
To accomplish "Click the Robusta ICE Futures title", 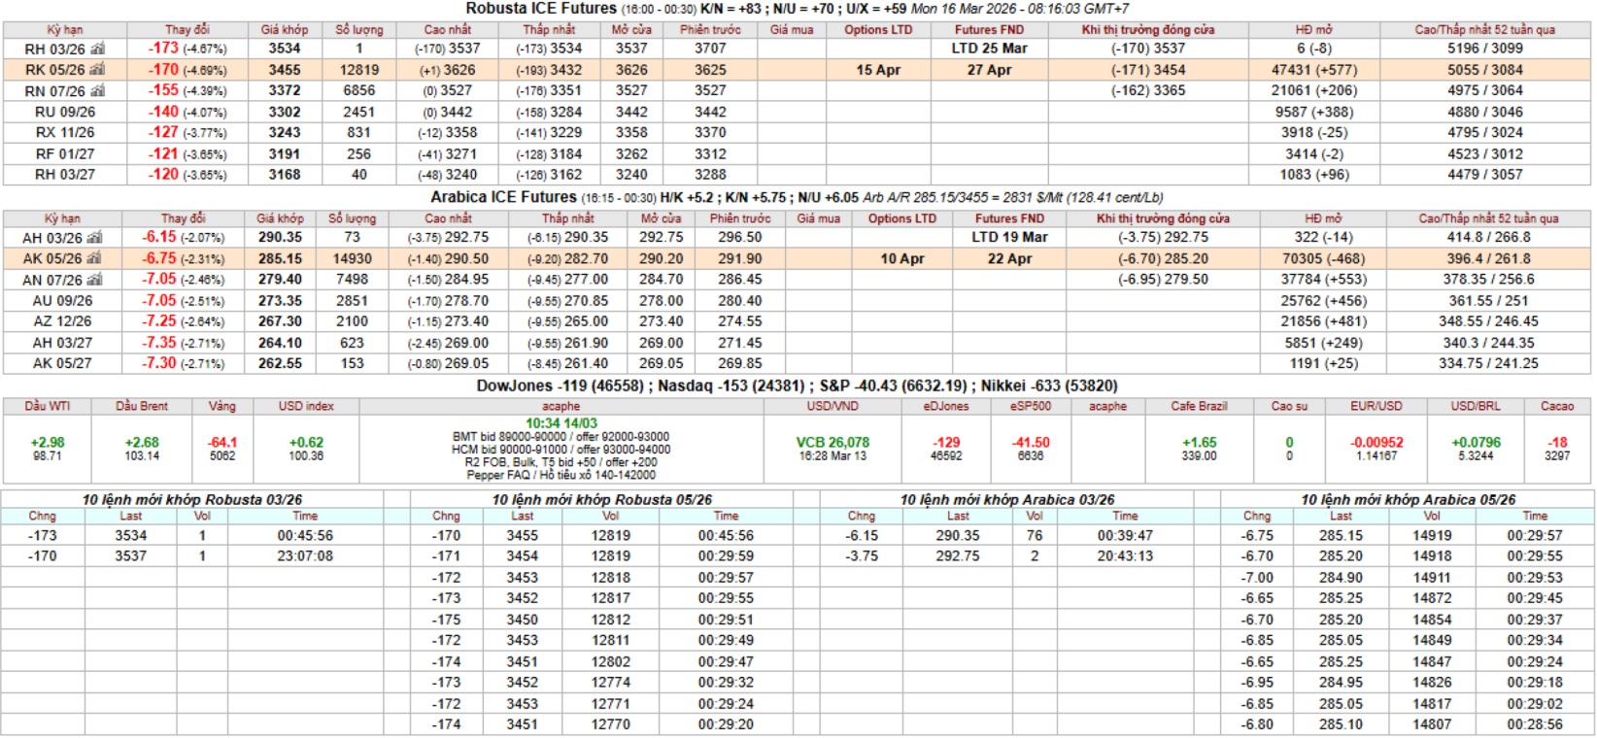I will [x=541, y=9].
